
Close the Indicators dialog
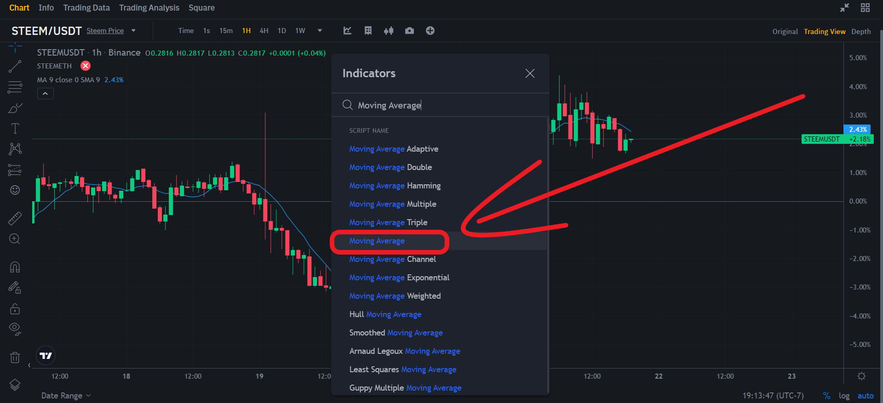530,74
